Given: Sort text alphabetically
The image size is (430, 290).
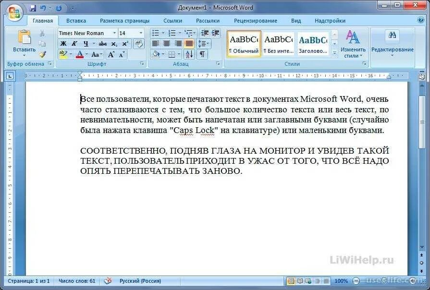Looking at the screenshot, I should pyautogui.click(x=189, y=54).
